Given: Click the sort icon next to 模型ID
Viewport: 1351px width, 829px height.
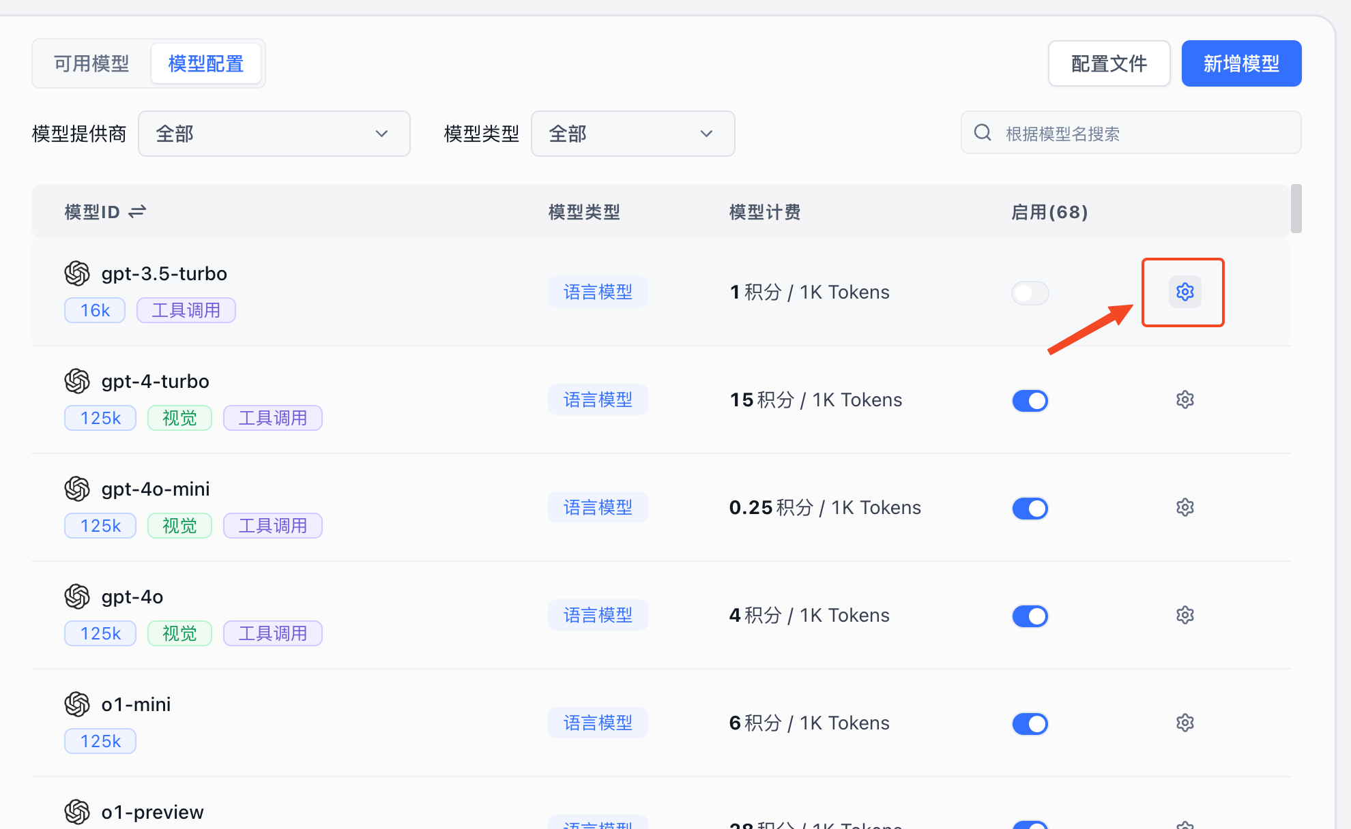Looking at the screenshot, I should (137, 211).
